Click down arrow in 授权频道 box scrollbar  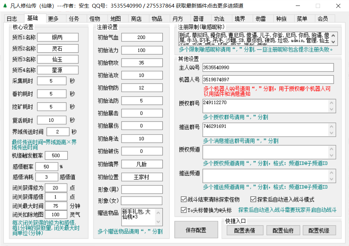click(331, 155)
